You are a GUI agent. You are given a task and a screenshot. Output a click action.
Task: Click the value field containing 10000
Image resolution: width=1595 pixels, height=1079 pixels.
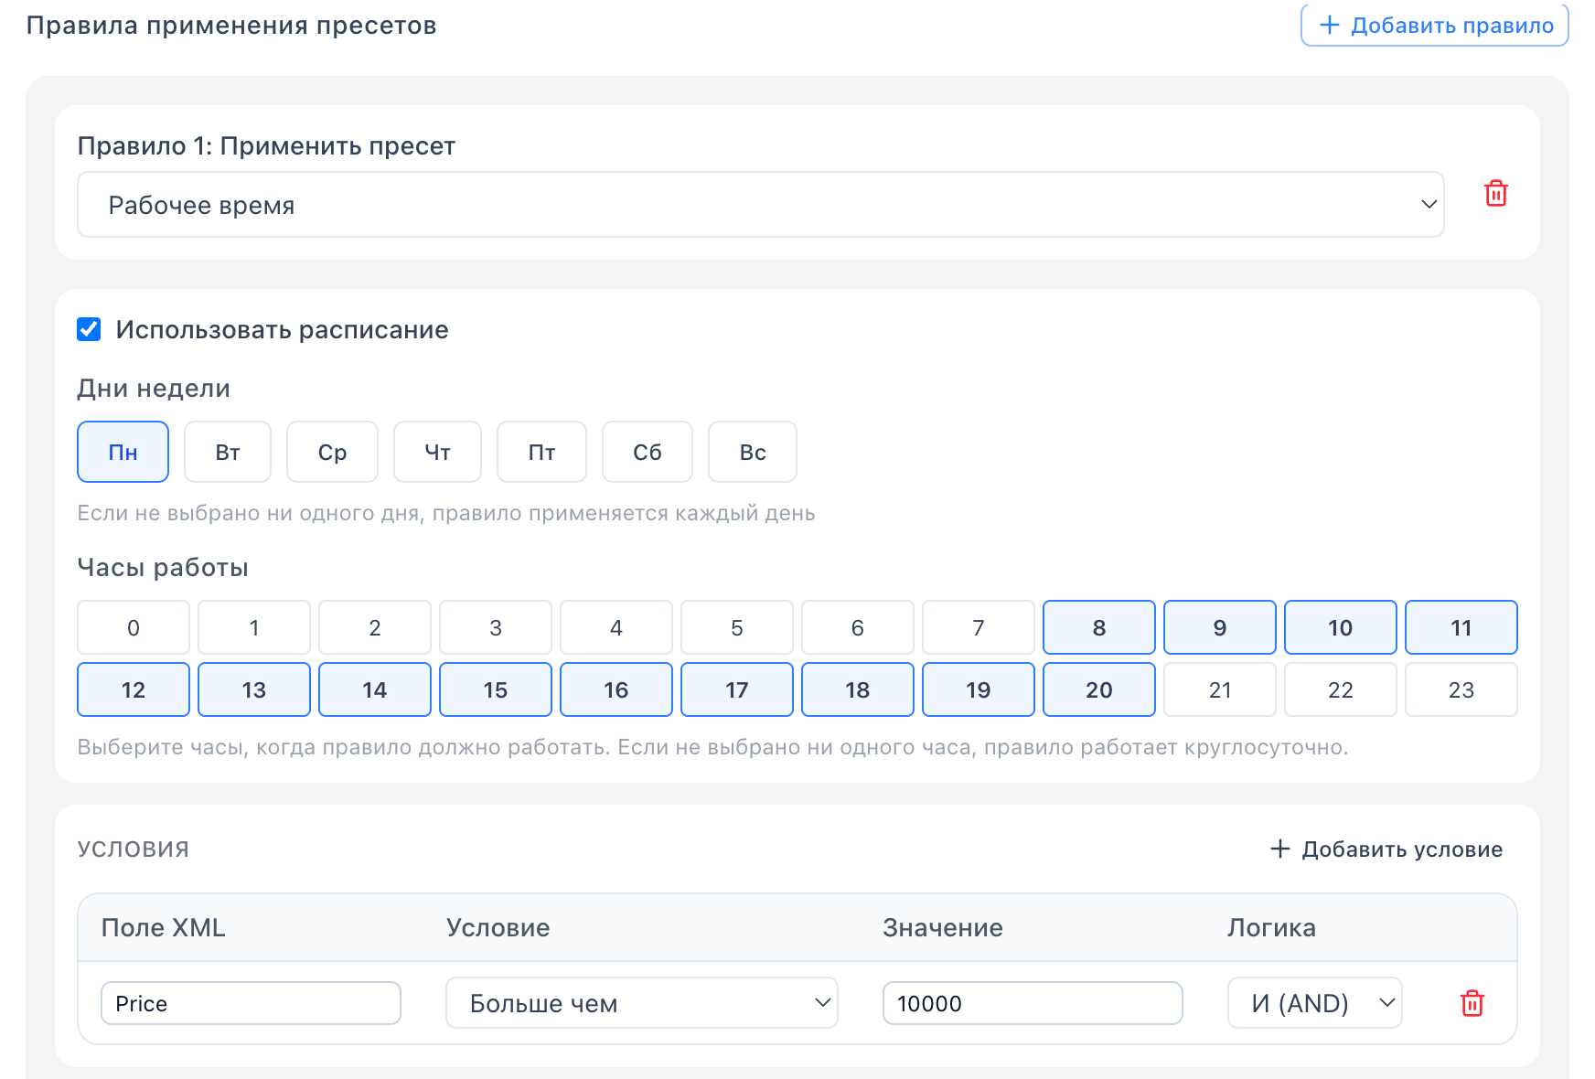[1032, 1003]
